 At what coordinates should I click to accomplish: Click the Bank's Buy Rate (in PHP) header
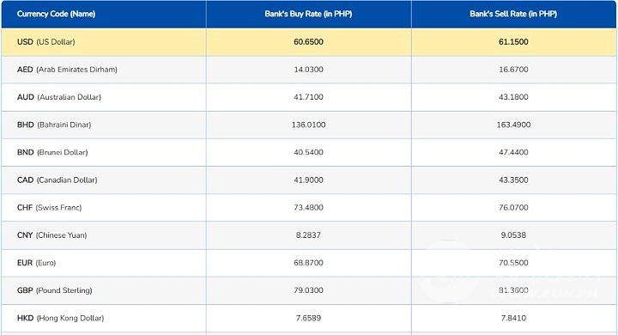(309, 15)
